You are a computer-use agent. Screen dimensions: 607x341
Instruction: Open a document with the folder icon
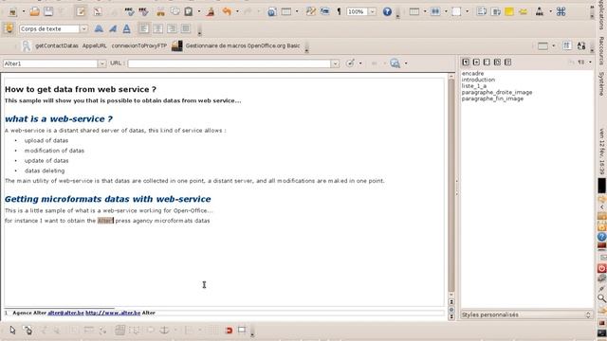[34, 11]
